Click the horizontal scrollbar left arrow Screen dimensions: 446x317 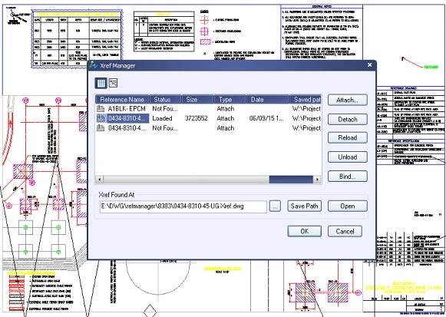point(100,180)
